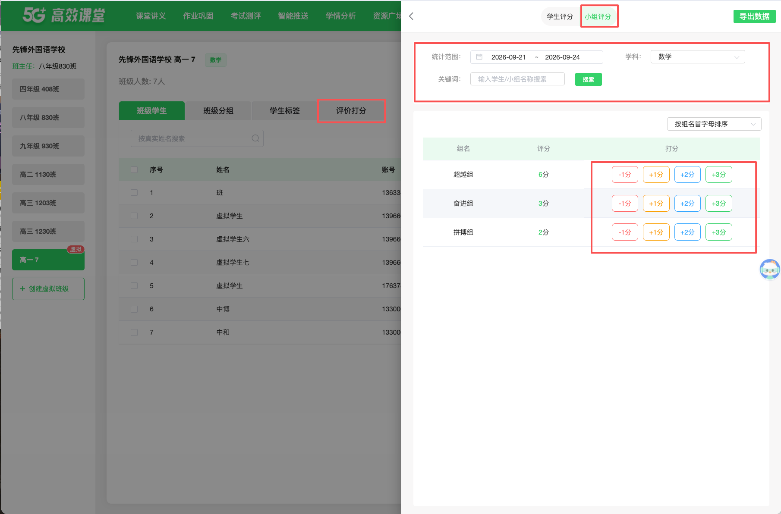Viewport: 781px width, 514px height.
Task: Click the green 搜索 button
Action: 588,79
